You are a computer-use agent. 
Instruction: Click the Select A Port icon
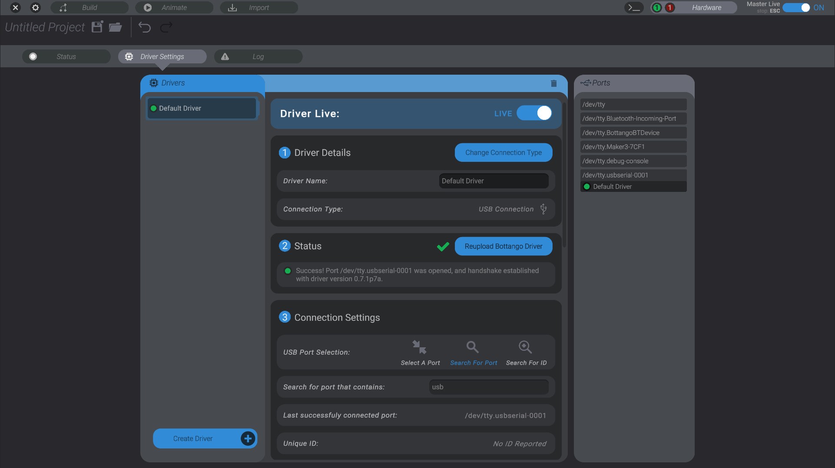(419, 347)
